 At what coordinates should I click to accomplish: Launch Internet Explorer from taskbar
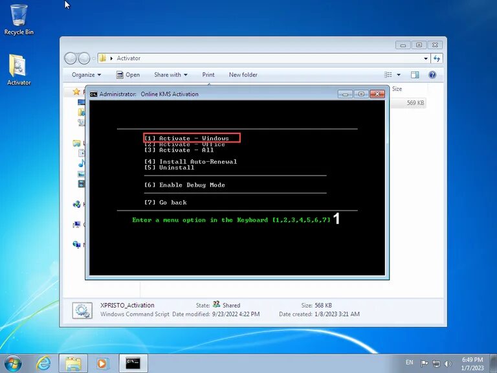[x=43, y=363]
